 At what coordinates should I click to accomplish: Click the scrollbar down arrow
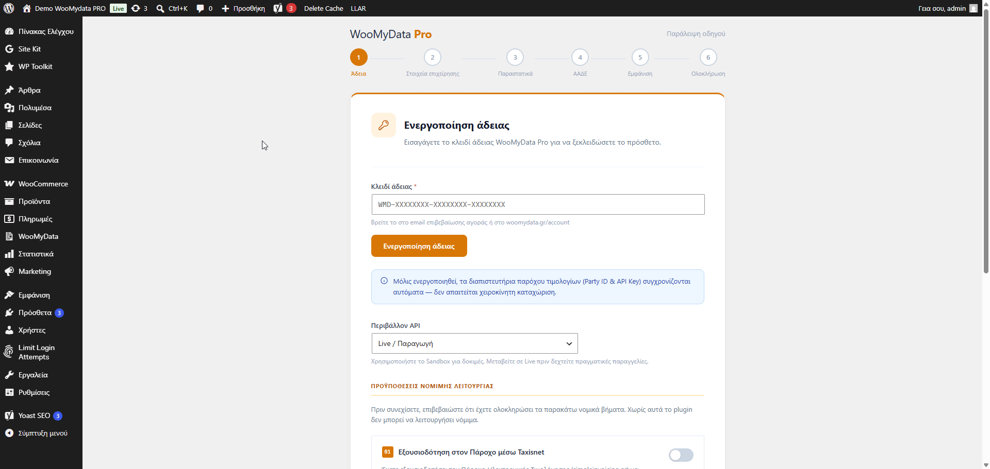tap(986, 464)
